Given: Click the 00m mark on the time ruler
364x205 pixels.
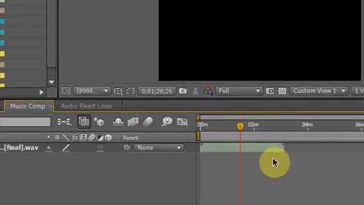Looking at the screenshot, I should (202, 125).
